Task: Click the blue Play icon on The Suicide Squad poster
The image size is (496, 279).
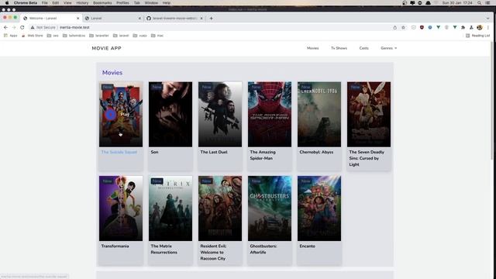Action: pyautogui.click(x=111, y=115)
